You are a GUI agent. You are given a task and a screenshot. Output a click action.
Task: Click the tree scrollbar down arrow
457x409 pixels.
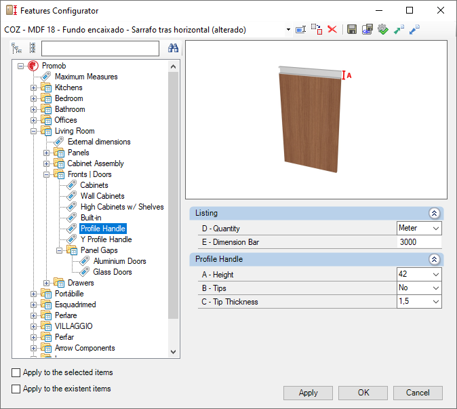point(173,352)
